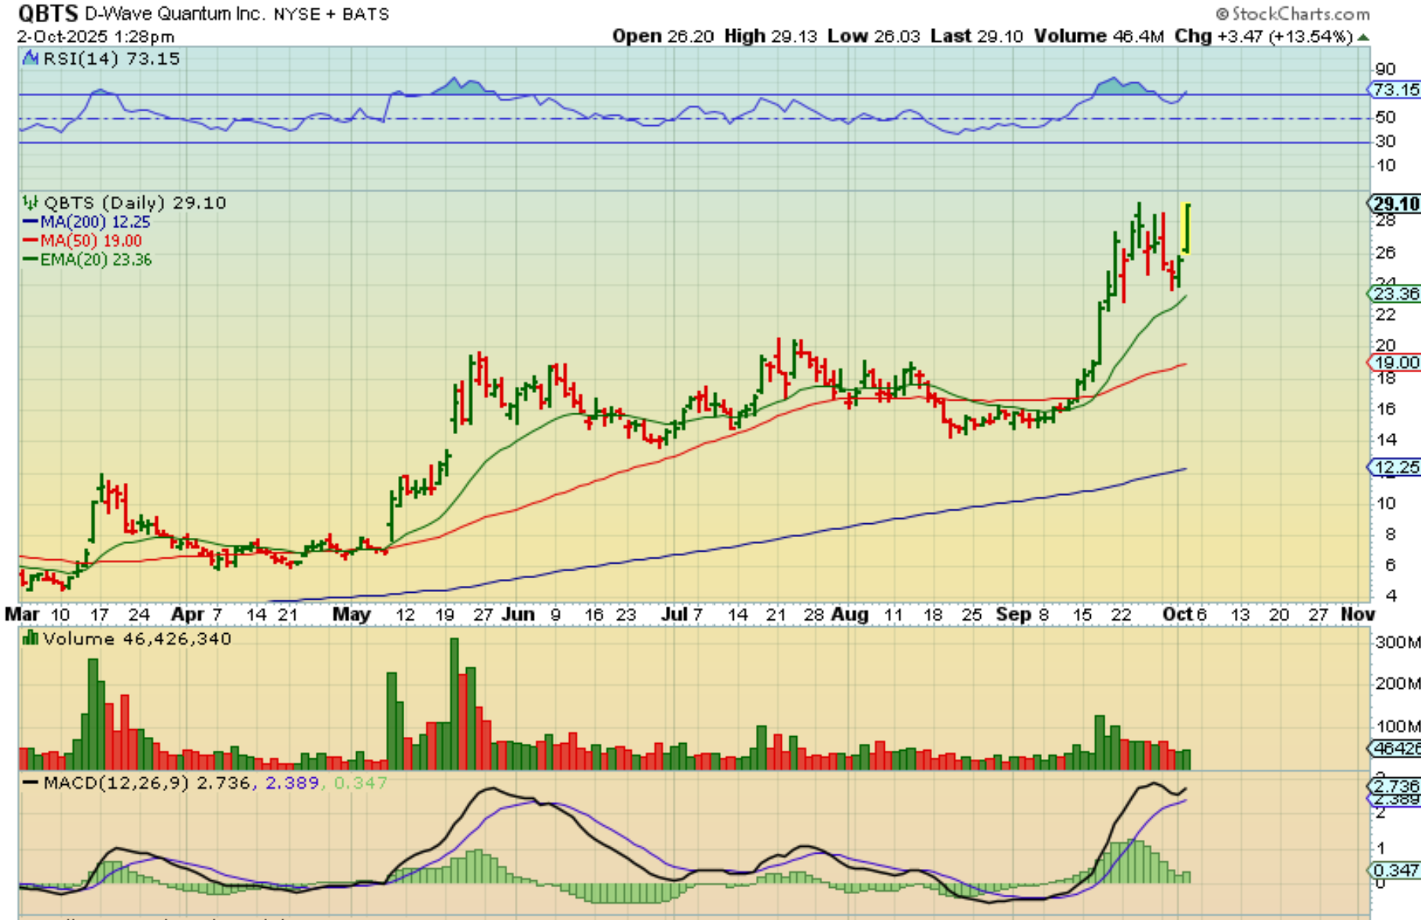Viewport: 1421px width, 920px height.
Task: Click the 73.15 RSI value tag
Action: [1395, 90]
